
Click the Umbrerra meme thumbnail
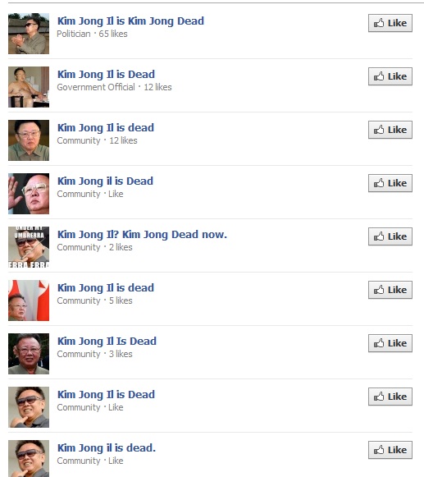[x=29, y=247]
